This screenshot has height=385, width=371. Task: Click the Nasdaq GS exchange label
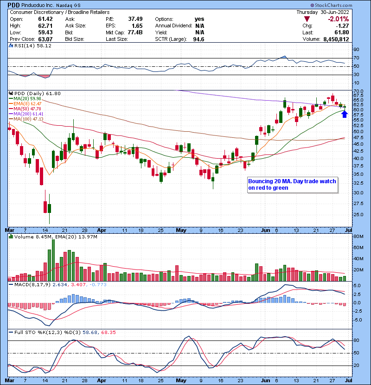68,6
